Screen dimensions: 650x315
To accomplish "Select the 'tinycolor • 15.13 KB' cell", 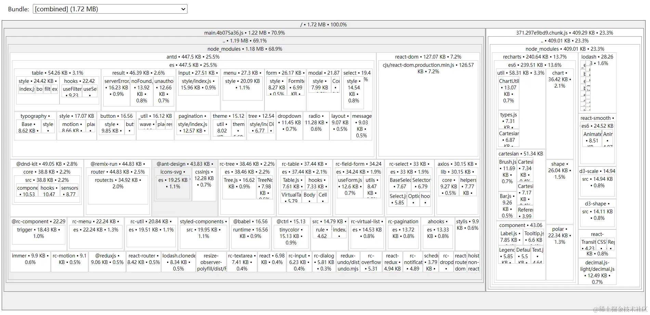I will coord(291,236).
